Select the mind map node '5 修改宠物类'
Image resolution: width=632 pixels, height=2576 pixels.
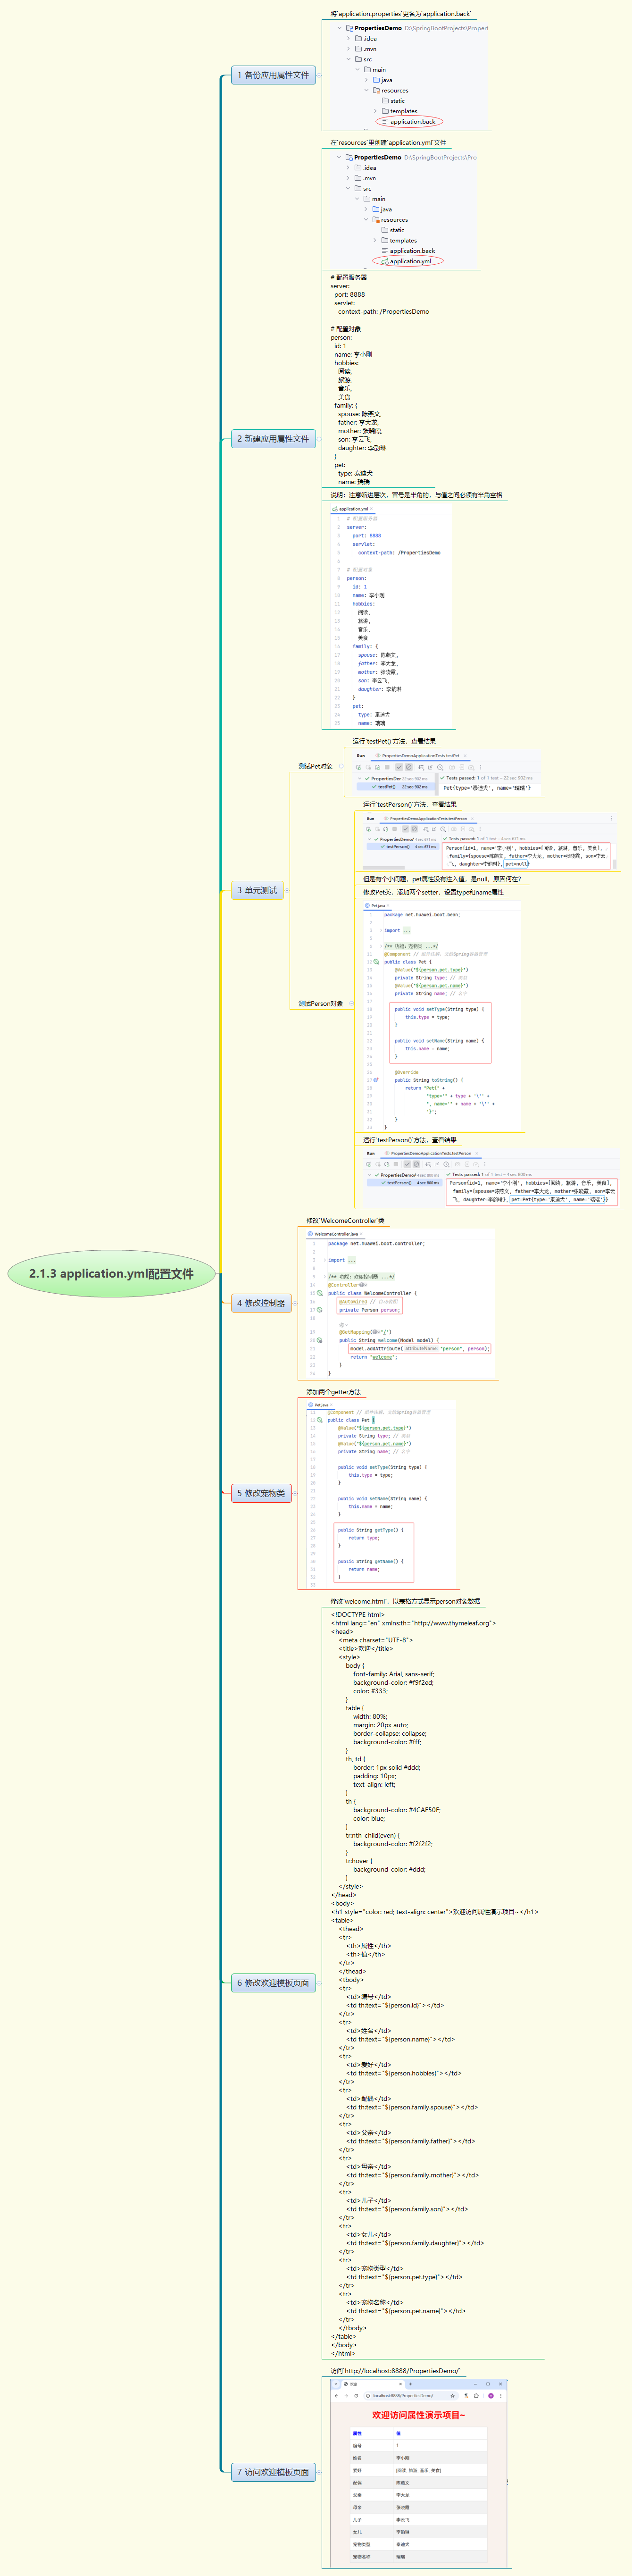point(261,1493)
